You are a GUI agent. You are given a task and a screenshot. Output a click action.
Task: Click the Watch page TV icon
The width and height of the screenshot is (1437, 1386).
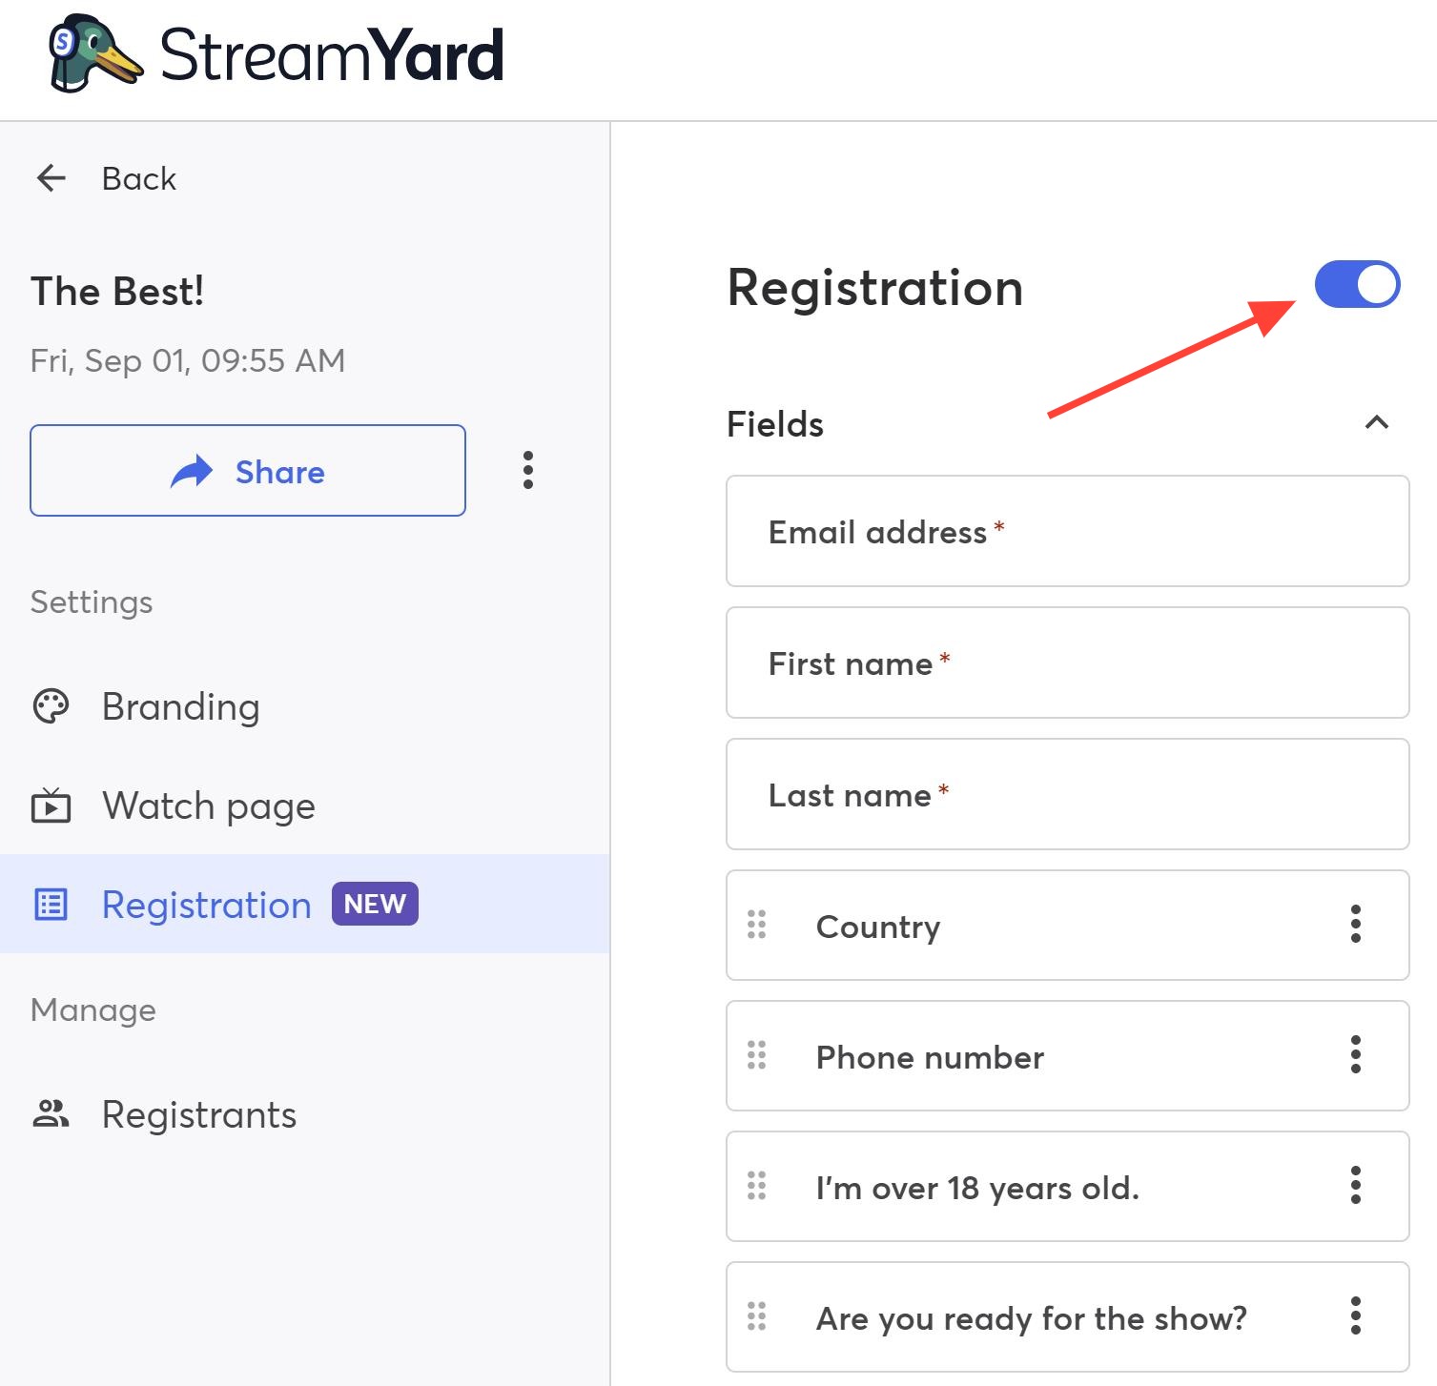pos(51,806)
